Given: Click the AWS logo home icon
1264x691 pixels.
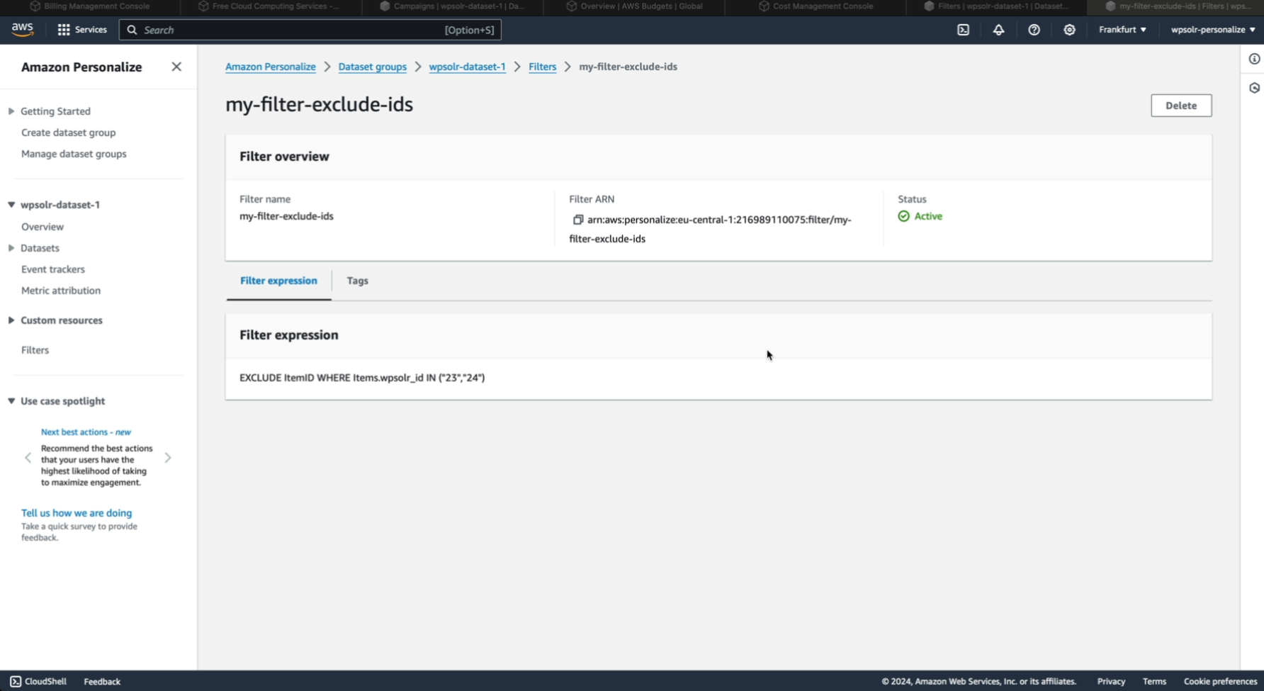Looking at the screenshot, I should pyautogui.click(x=22, y=29).
